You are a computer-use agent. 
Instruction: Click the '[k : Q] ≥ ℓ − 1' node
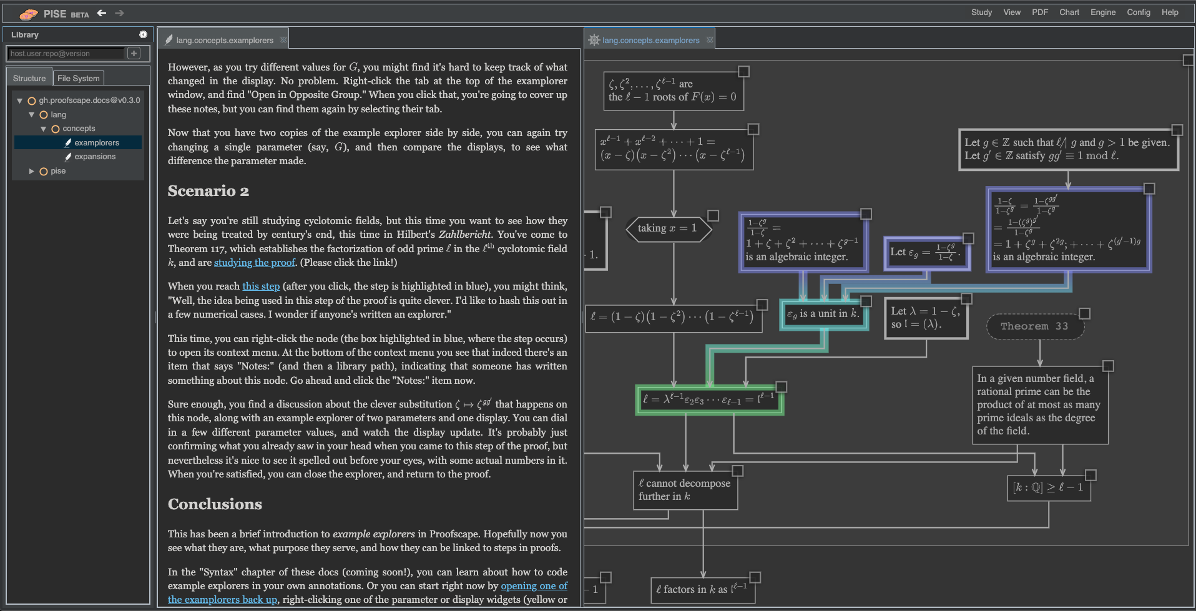pyautogui.click(x=1048, y=488)
